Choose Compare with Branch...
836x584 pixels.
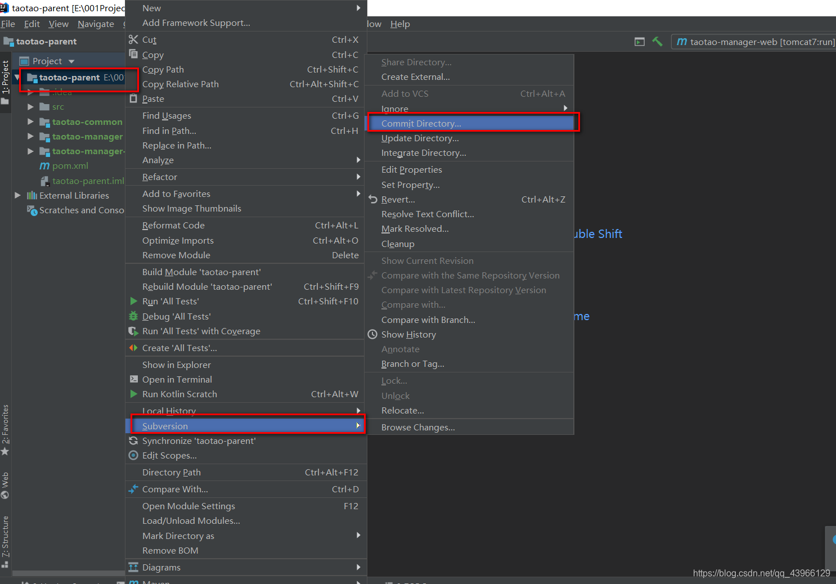469,320
